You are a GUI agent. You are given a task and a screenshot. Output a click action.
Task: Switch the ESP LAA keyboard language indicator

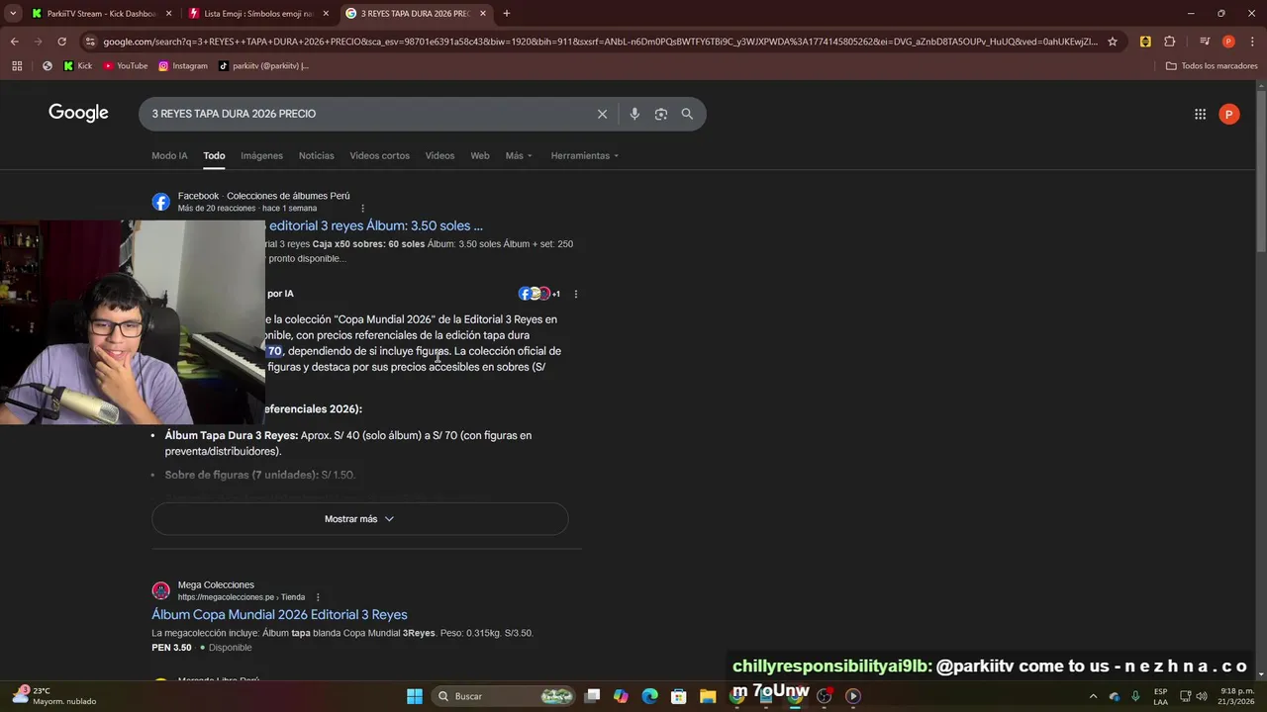pos(1160,696)
